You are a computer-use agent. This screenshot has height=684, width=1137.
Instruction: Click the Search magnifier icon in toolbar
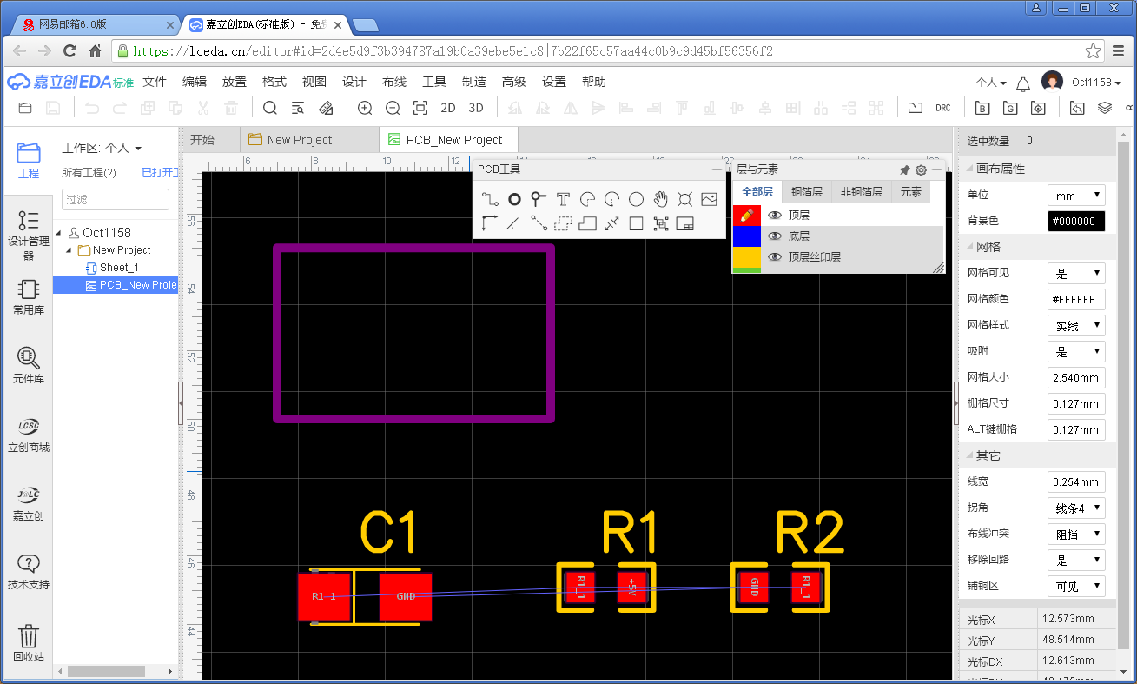pyautogui.click(x=270, y=108)
